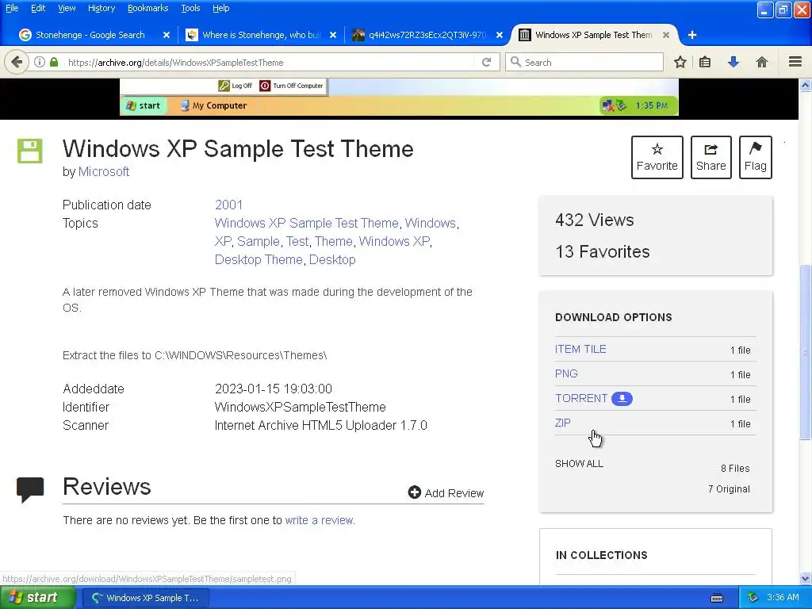Open the Windows XP Sample Test Theme topic link

tap(307, 223)
